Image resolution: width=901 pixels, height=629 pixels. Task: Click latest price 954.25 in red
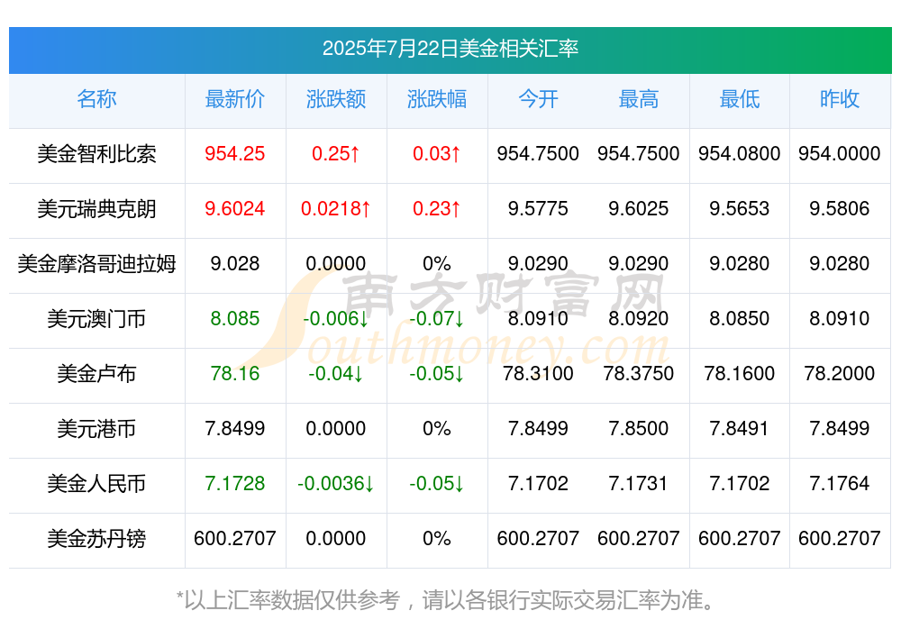click(235, 153)
